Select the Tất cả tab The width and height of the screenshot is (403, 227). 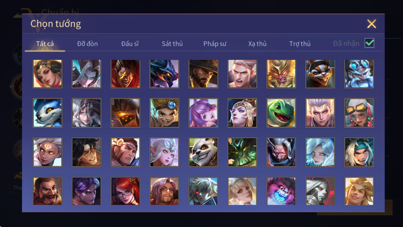pos(45,44)
